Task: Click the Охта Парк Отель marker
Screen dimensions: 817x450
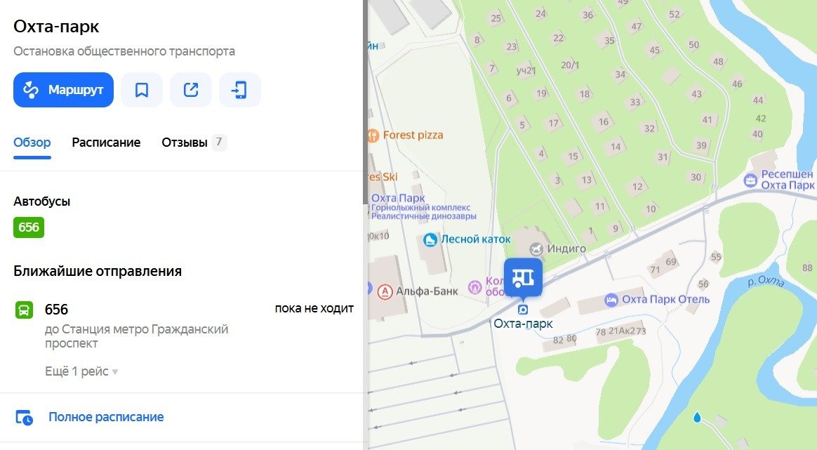Action: coord(611,300)
